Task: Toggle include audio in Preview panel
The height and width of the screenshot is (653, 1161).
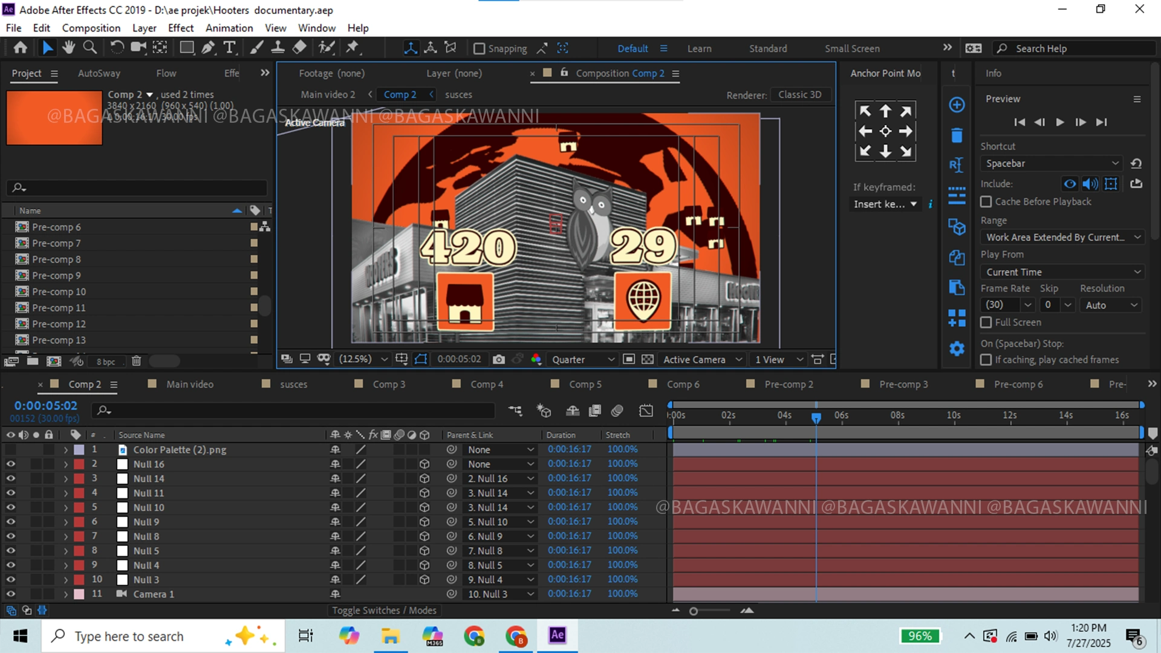Action: pos(1090,184)
